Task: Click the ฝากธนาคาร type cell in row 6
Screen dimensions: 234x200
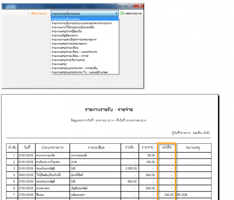Action: pos(53,188)
